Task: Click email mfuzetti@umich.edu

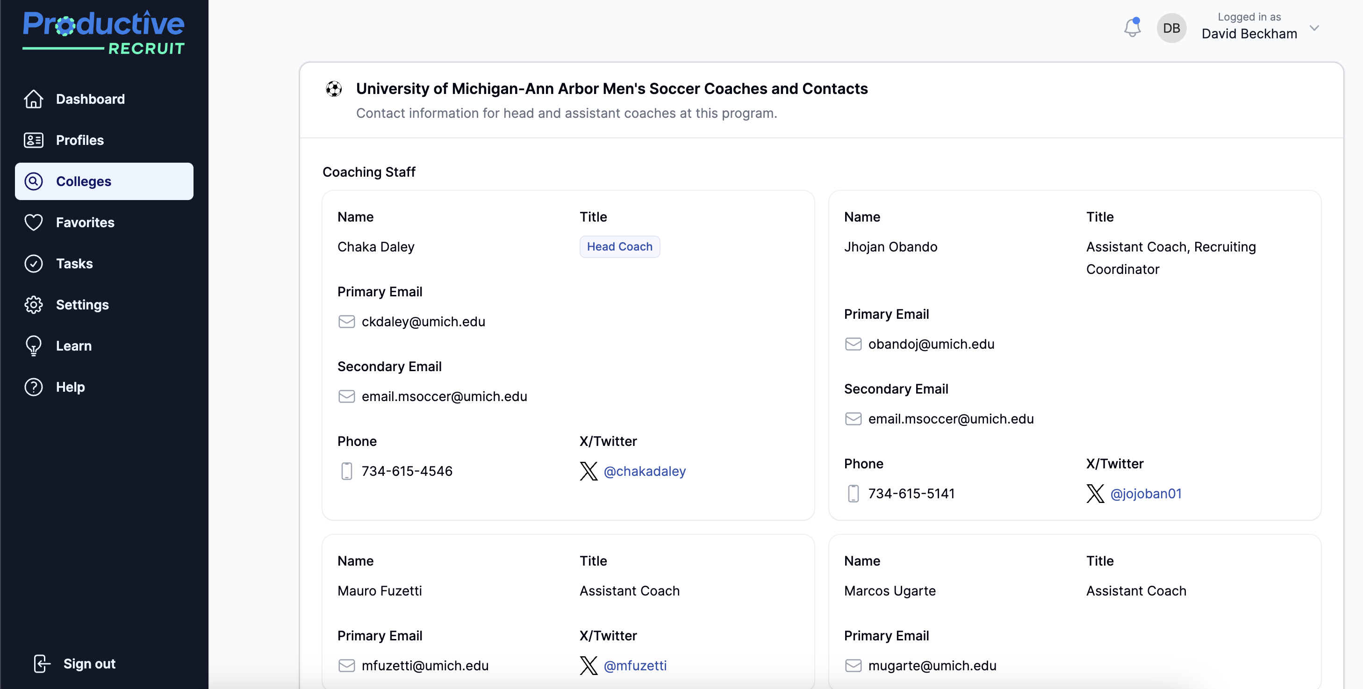Action: click(425, 665)
